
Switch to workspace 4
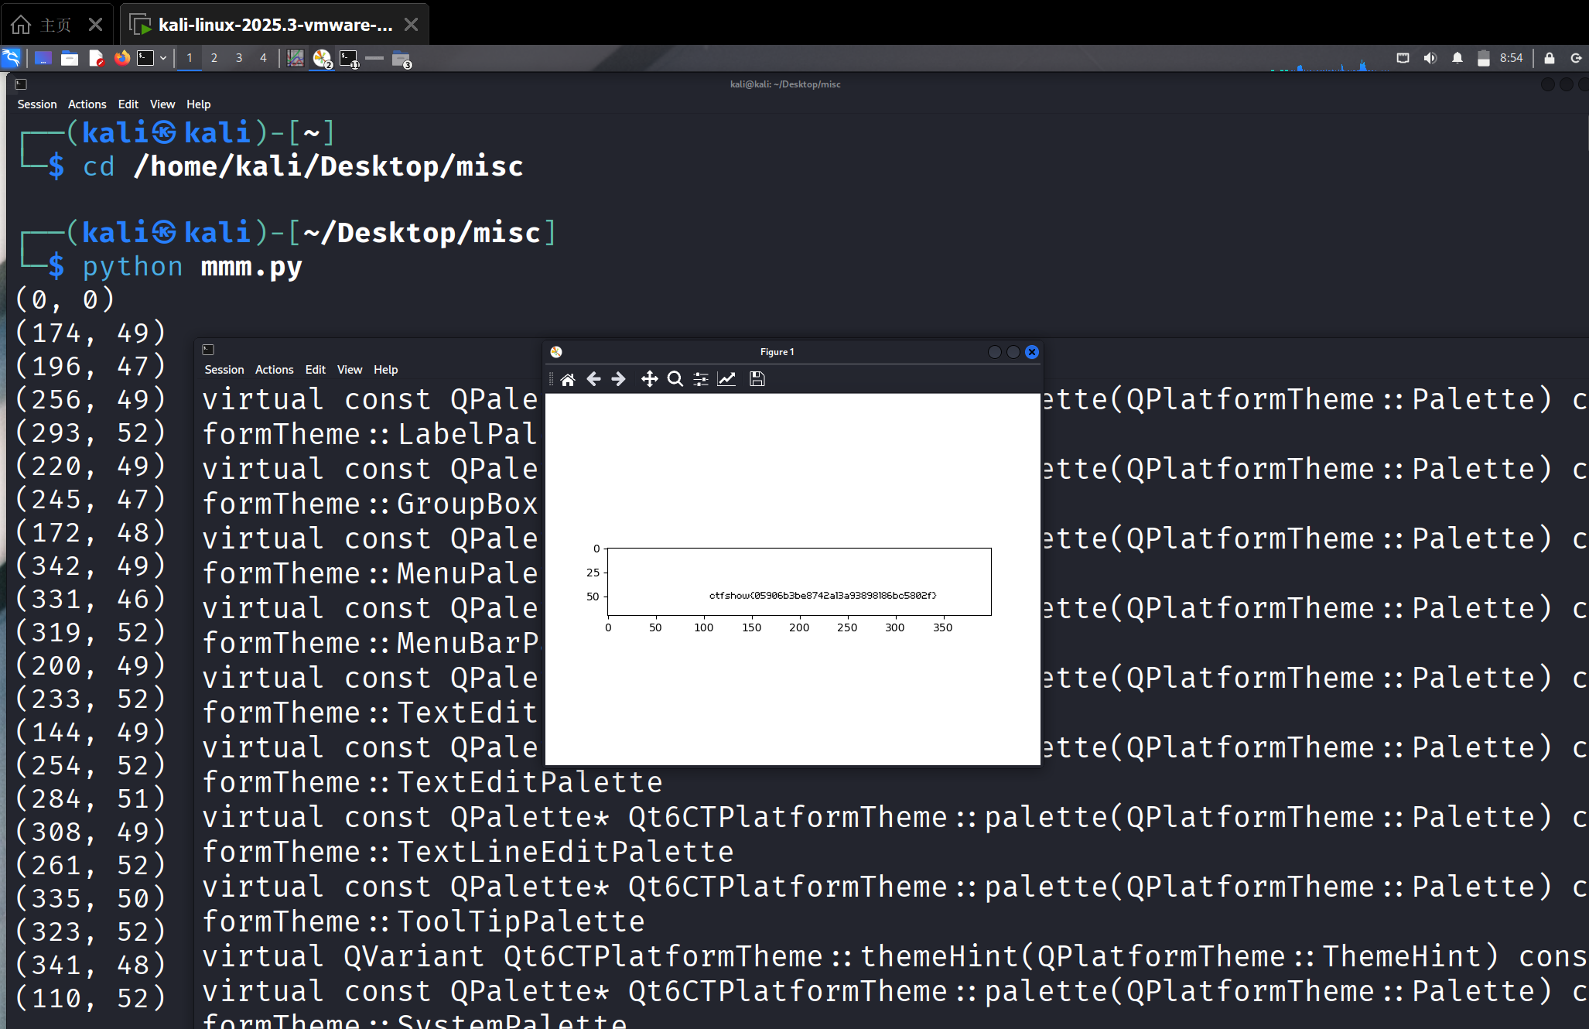tap(263, 58)
